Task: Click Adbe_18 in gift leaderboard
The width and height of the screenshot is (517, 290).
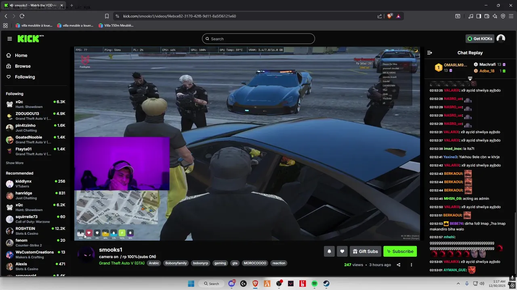Action: 487,71
